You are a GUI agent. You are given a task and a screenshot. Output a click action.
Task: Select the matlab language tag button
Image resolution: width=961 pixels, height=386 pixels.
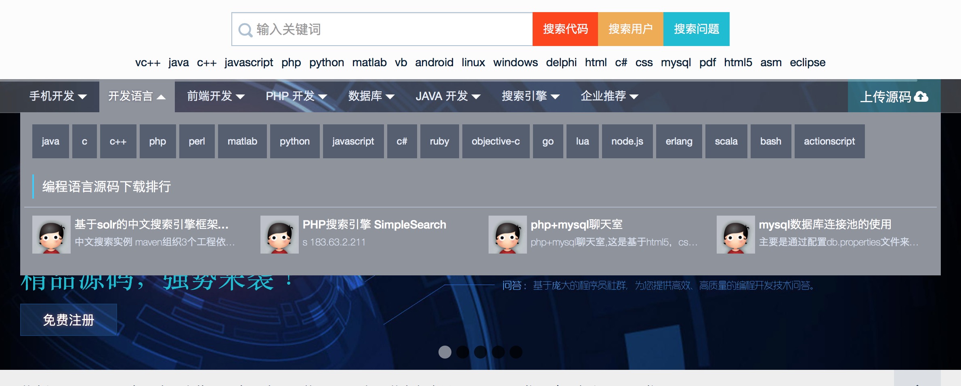pyautogui.click(x=242, y=141)
